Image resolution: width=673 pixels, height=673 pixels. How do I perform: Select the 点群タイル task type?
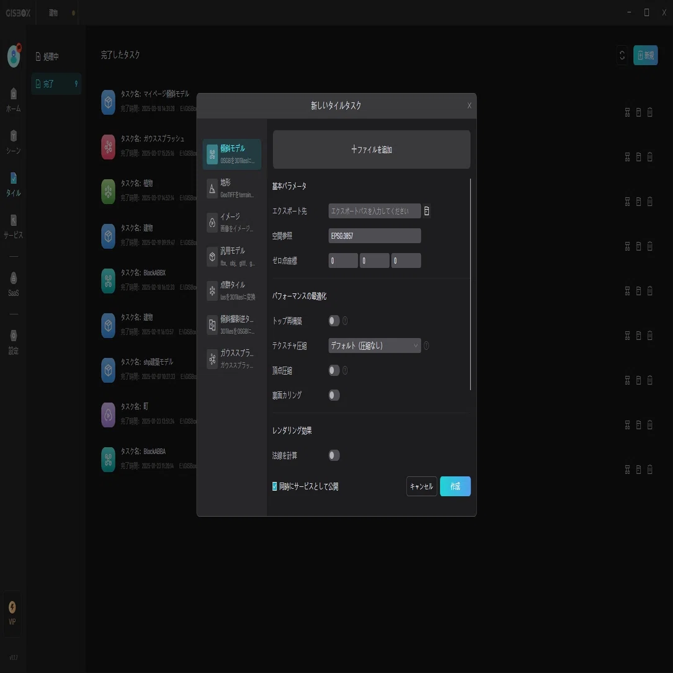[232, 290]
